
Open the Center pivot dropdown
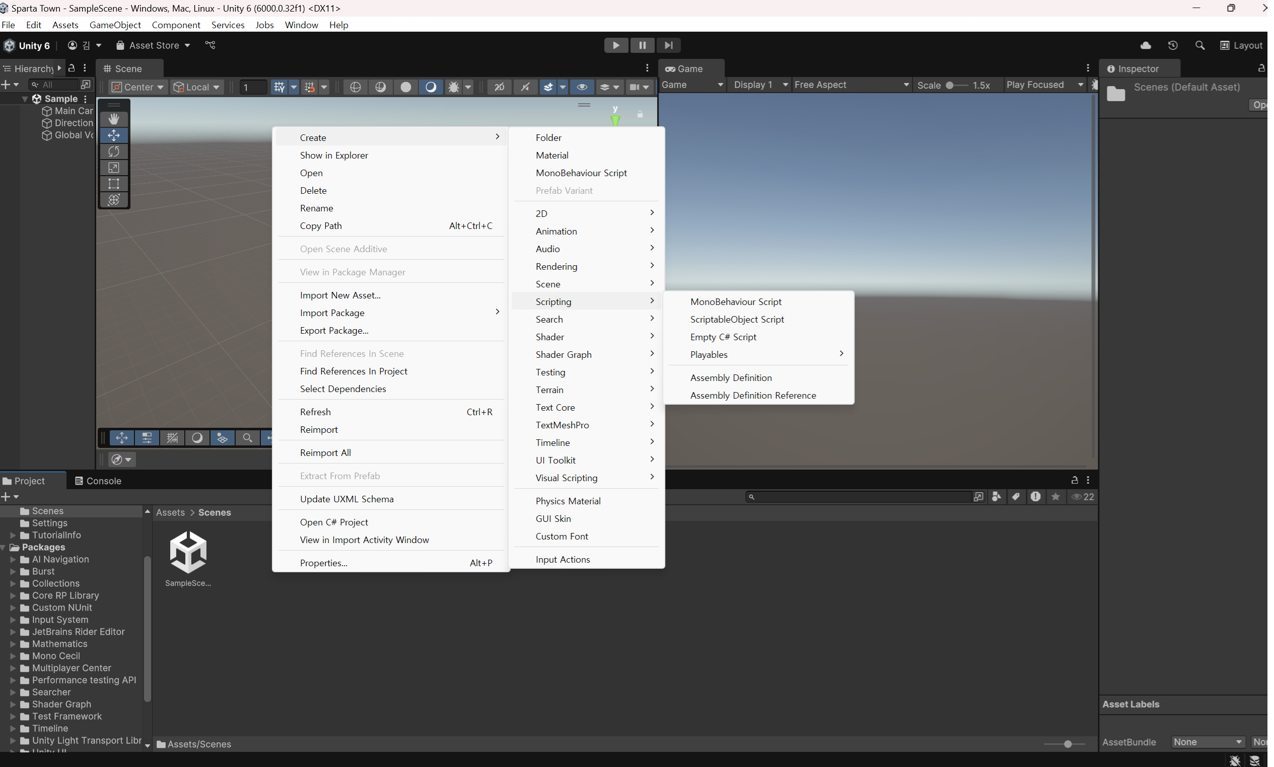pyautogui.click(x=137, y=88)
